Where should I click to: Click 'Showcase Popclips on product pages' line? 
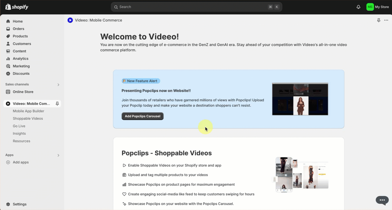pos(181,184)
